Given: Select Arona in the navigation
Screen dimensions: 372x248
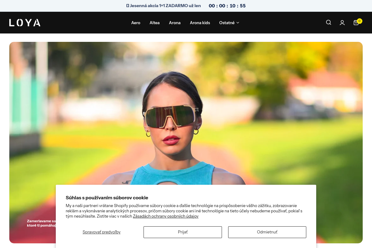Looking at the screenshot, I should click(175, 23).
